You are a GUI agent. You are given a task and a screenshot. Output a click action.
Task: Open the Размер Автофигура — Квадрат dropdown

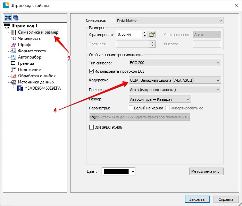[160, 99]
